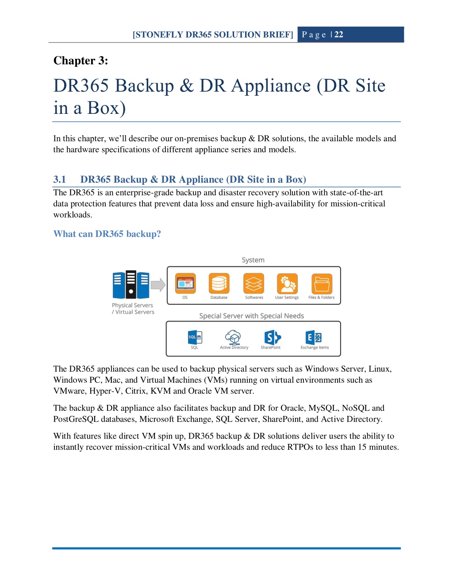Click paragraph starting 'The DR365 appliances can be'

[223, 380]
